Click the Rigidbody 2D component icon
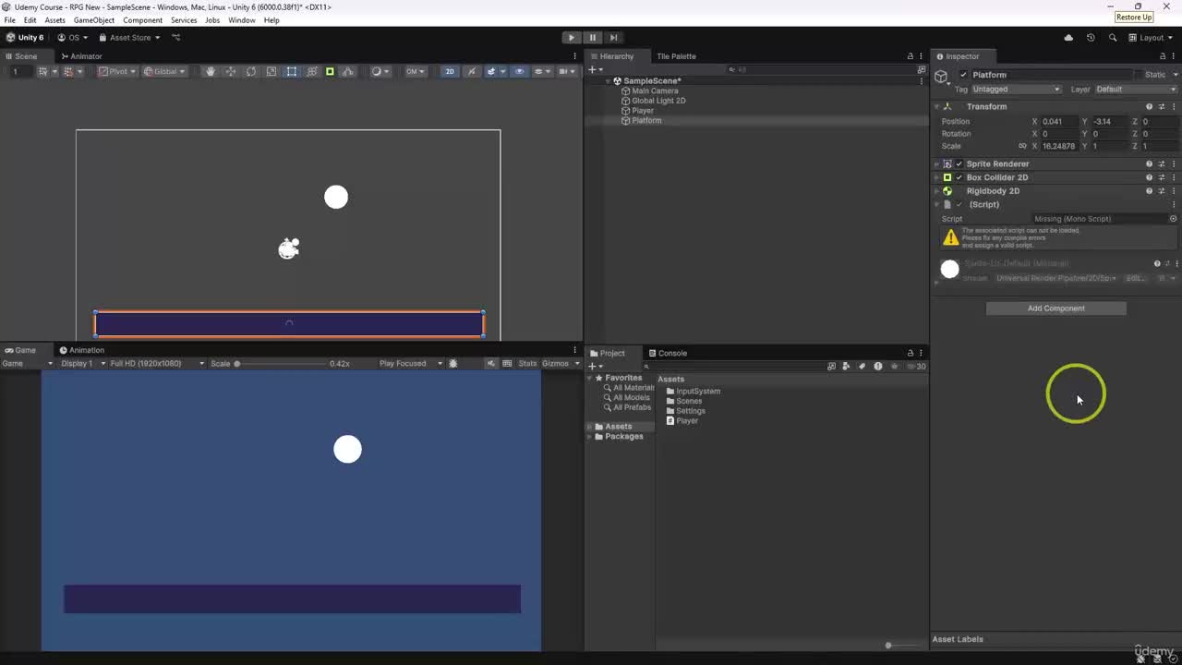This screenshot has height=665, width=1182. coord(947,191)
